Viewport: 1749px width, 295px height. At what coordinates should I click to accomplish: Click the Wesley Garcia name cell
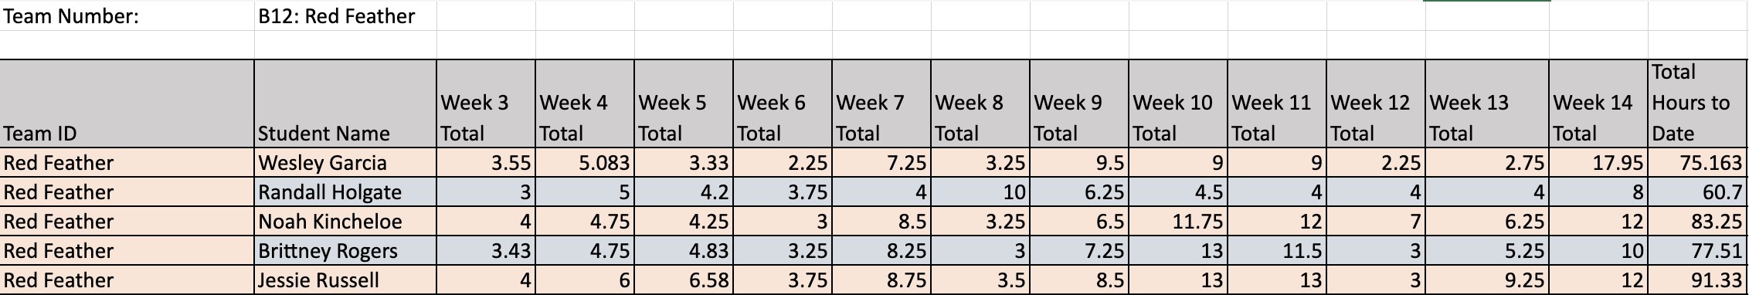click(345, 163)
